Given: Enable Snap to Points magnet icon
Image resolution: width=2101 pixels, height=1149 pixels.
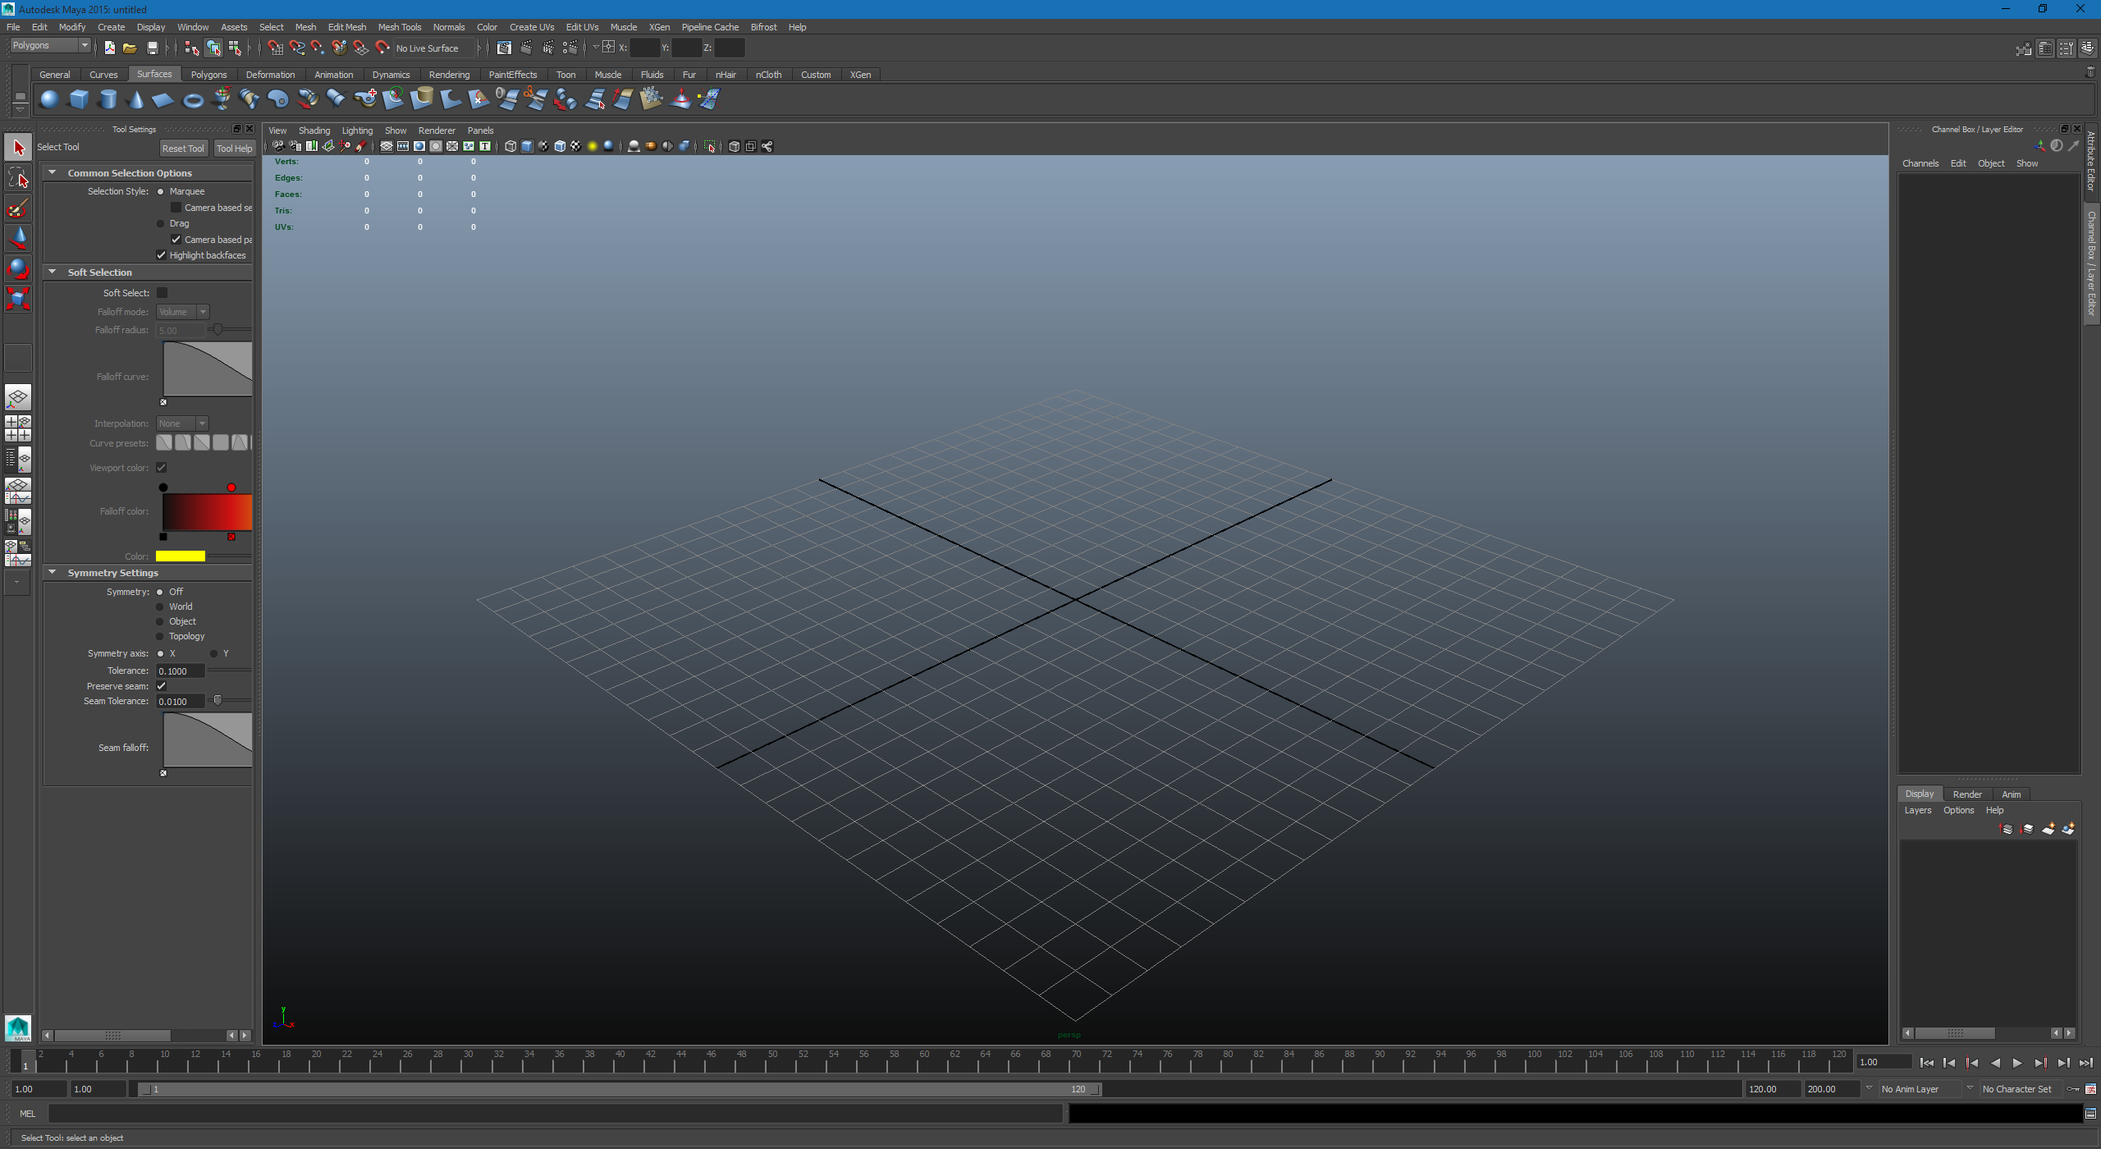Looking at the screenshot, I should tap(318, 48).
